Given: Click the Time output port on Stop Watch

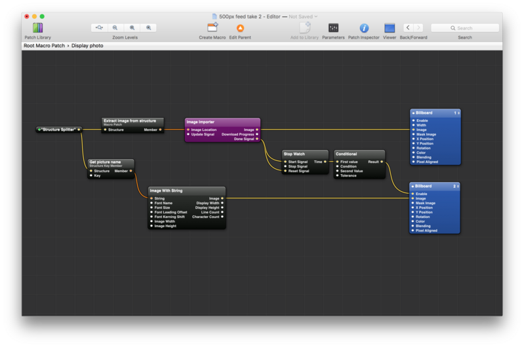Looking at the screenshot, I should 325,162.
